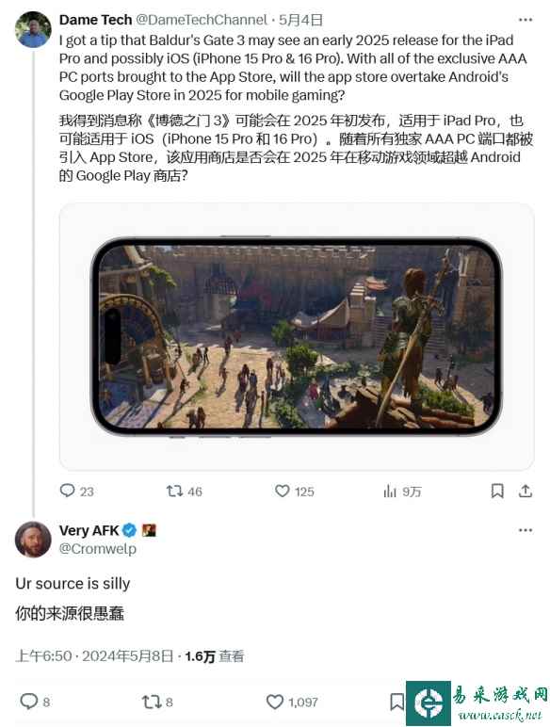Viewport: 550px width, 727px height.
Task: Open the @DameTechChannel handle link
Action: click(202, 20)
